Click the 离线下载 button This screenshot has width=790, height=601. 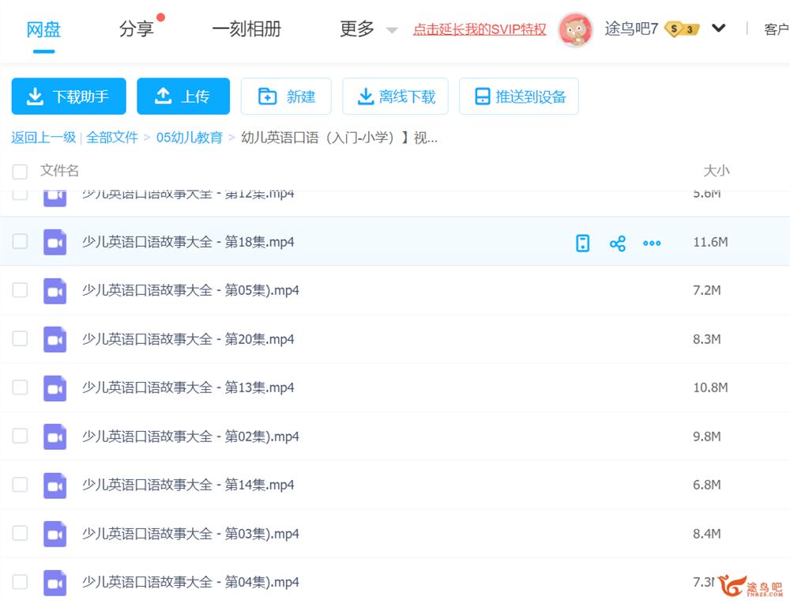click(x=396, y=96)
